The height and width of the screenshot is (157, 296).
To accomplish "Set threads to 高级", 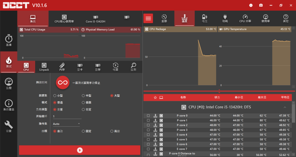I will (115, 131).
